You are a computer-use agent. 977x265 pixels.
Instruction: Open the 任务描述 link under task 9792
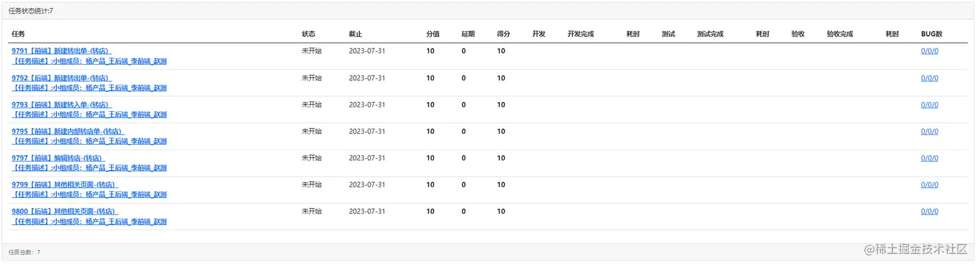tap(89, 88)
